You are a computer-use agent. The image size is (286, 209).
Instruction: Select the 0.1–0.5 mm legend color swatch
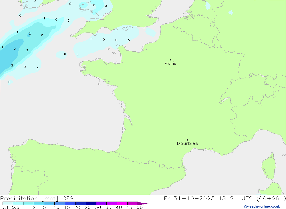click(8, 203)
